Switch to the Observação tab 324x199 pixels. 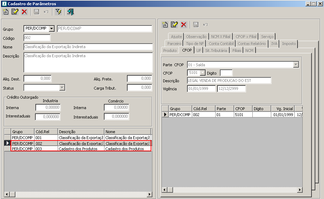click(x=196, y=37)
